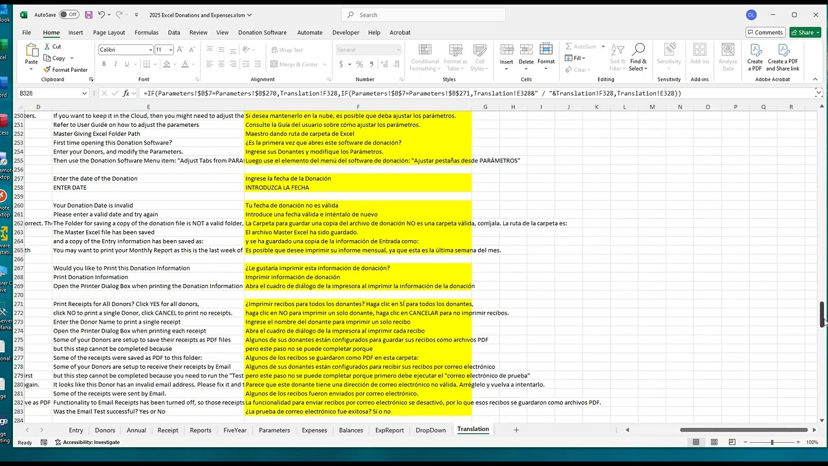Click the user account avatar DL
This screenshot has height=466, width=828.
click(751, 15)
